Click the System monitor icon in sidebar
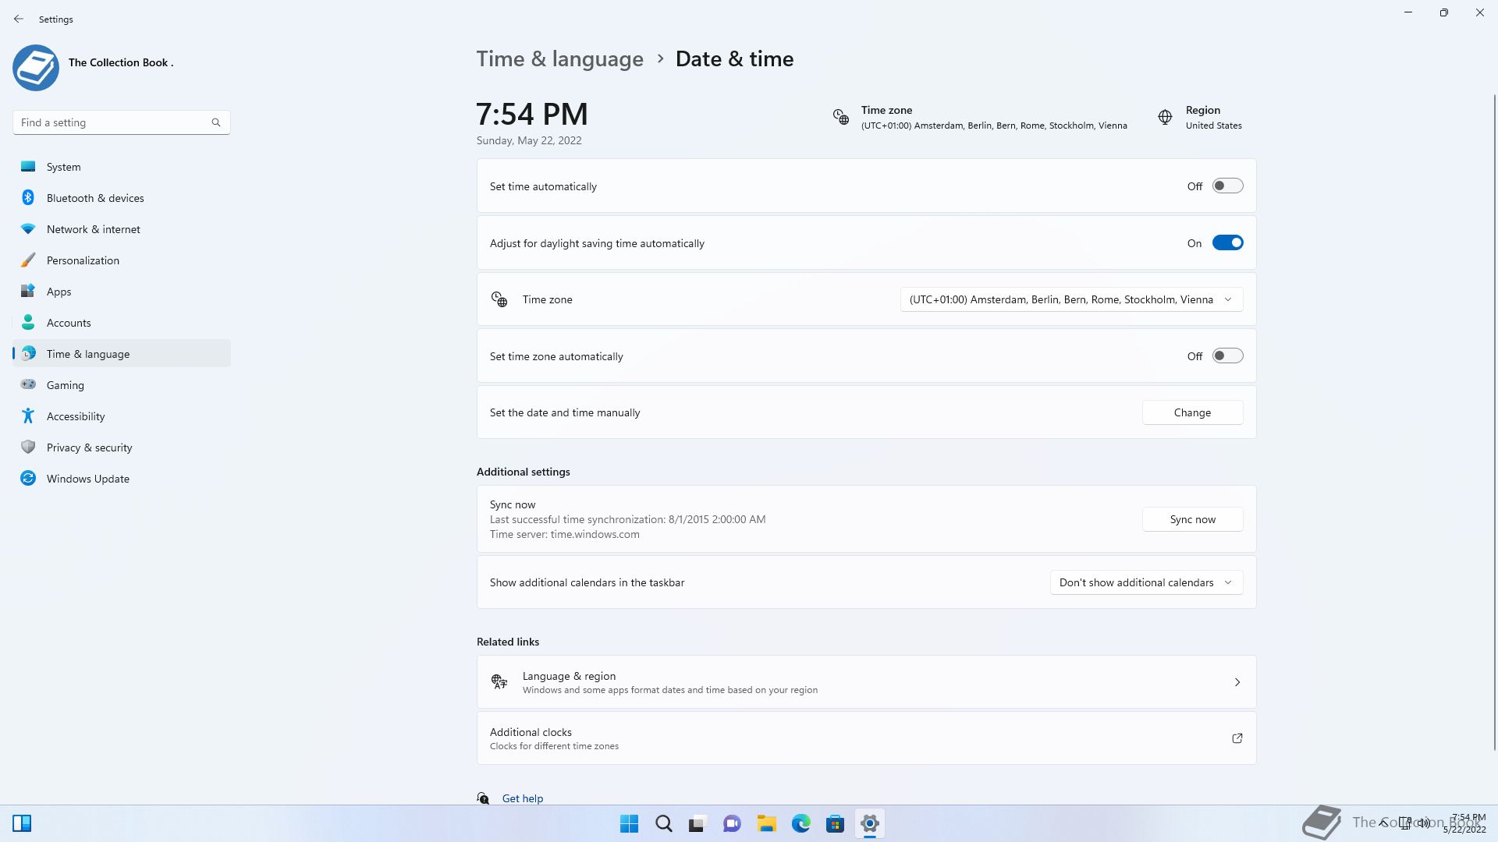 point(28,166)
